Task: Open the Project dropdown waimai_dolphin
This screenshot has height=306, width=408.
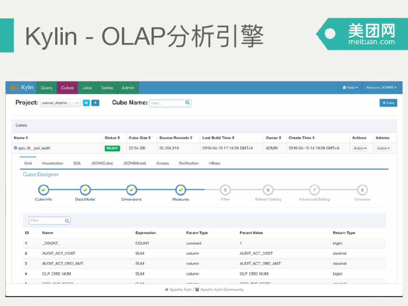Action: pyautogui.click(x=60, y=103)
